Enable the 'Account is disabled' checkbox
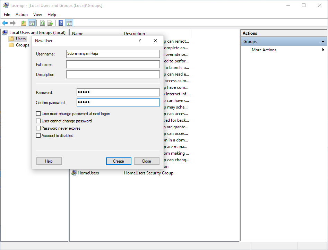The height and width of the screenshot is (250, 328). click(x=38, y=135)
